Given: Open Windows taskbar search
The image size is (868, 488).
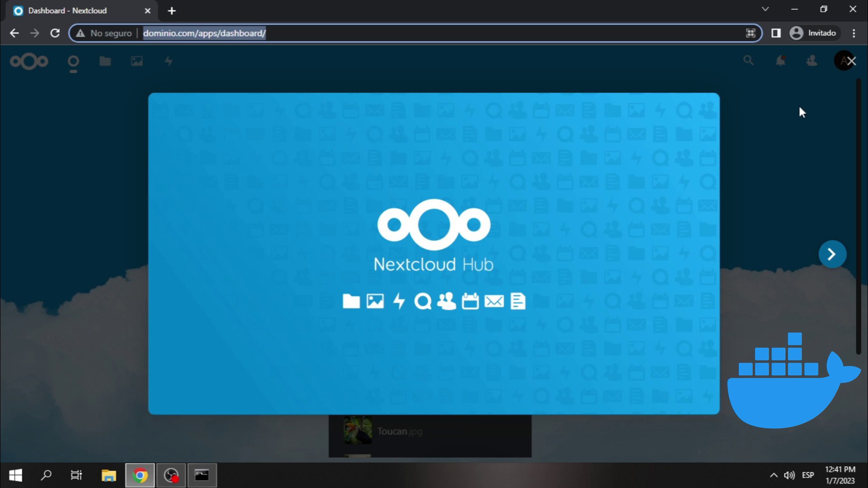Looking at the screenshot, I should (46, 475).
